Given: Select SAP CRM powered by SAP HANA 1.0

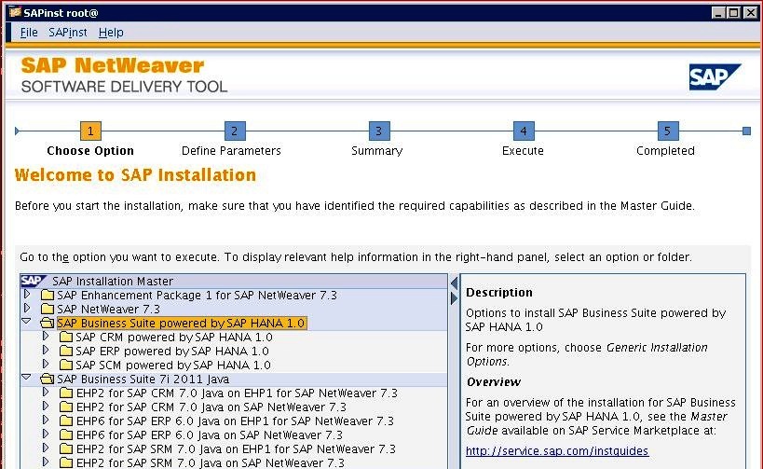Looking at the screenshot, I should [x=174, y=337].
